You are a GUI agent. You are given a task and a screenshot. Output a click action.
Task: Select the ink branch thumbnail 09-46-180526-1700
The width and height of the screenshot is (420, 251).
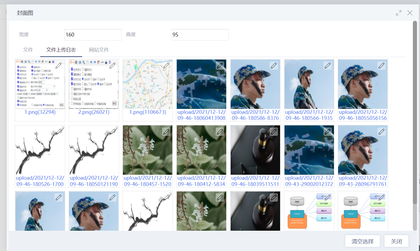(40, 150)
